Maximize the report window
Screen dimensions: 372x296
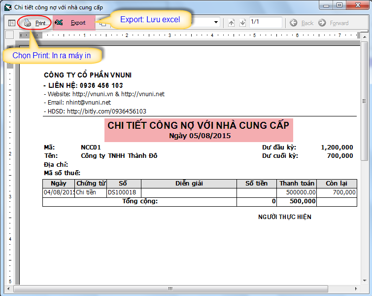(339, 6)
